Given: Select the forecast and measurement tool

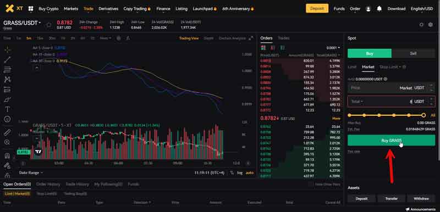Looking at the screenshot, I should click(x=8, y=90).
